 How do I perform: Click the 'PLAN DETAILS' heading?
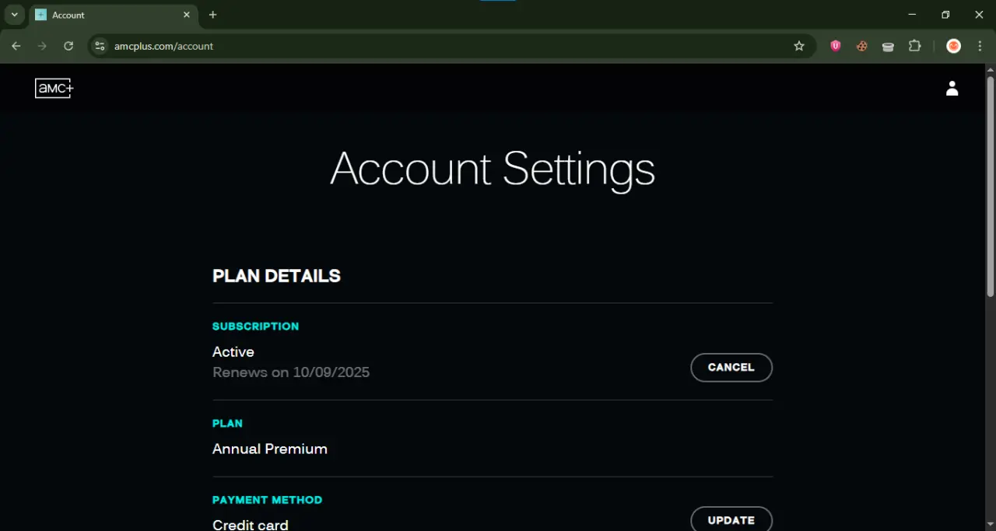tap(276, 276)
